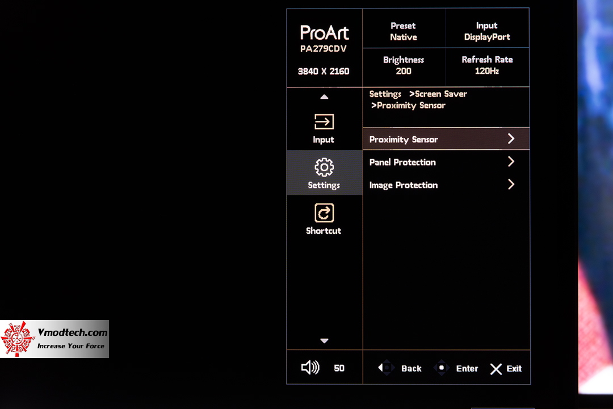Click the Input label in sidebar
Screen dimensions: 613x409
(324, 140)
